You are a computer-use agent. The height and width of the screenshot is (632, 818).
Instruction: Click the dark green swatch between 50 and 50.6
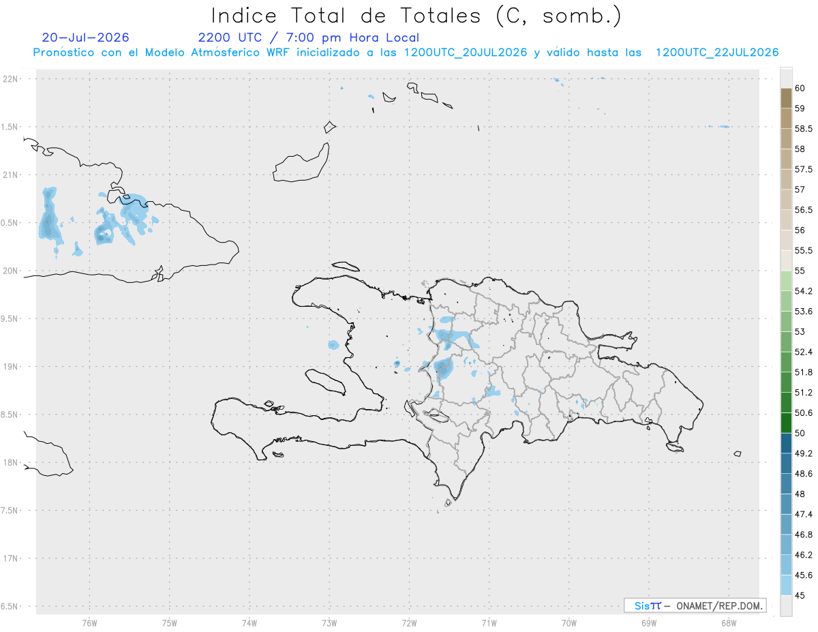[x=786, y=423]
